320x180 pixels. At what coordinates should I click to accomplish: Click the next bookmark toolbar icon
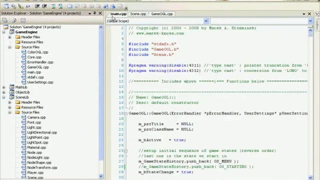pos(84,6)
